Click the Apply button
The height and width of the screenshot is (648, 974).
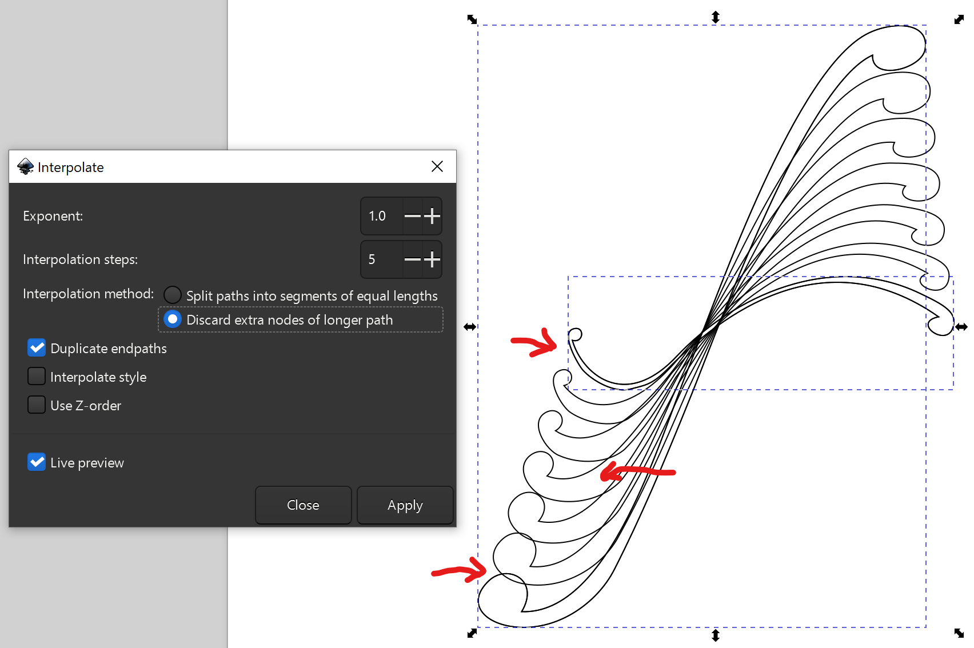(405, 505)
